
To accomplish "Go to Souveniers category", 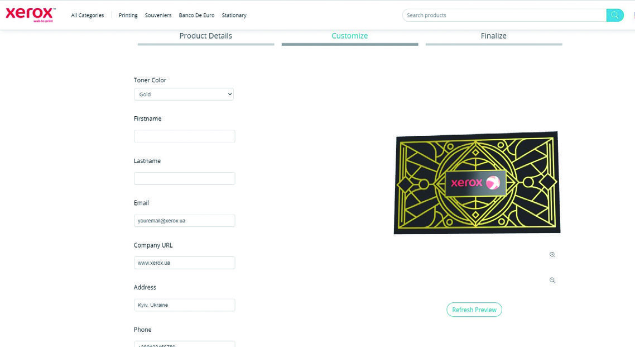I will tap(158, 15).
